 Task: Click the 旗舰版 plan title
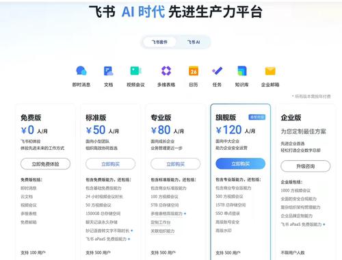(226, 118)
